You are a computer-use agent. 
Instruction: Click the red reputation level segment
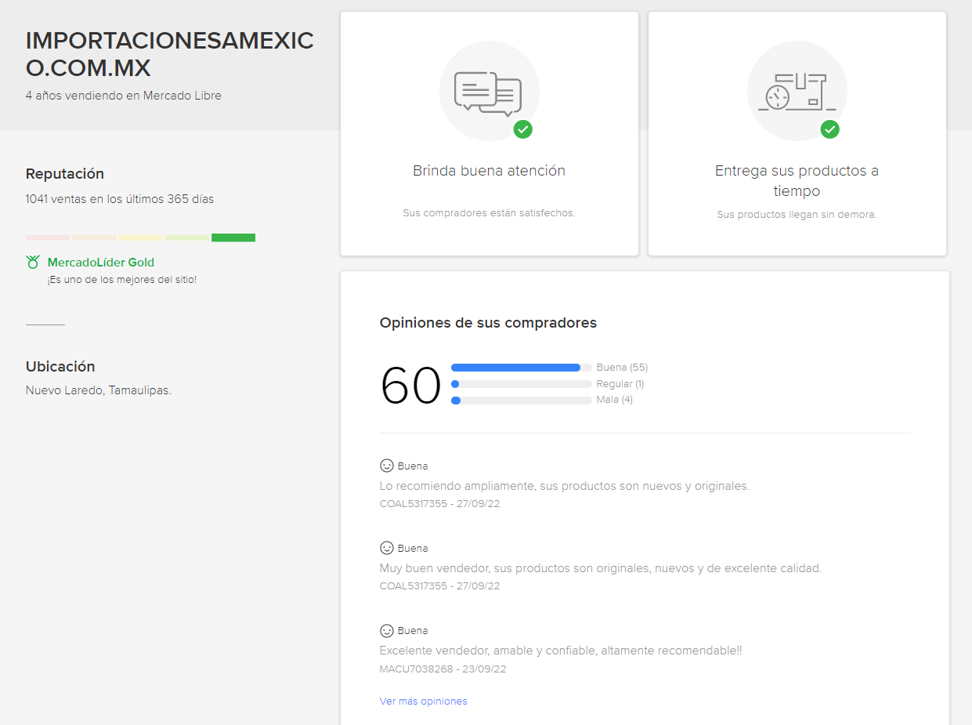click(x=48, y=237)
